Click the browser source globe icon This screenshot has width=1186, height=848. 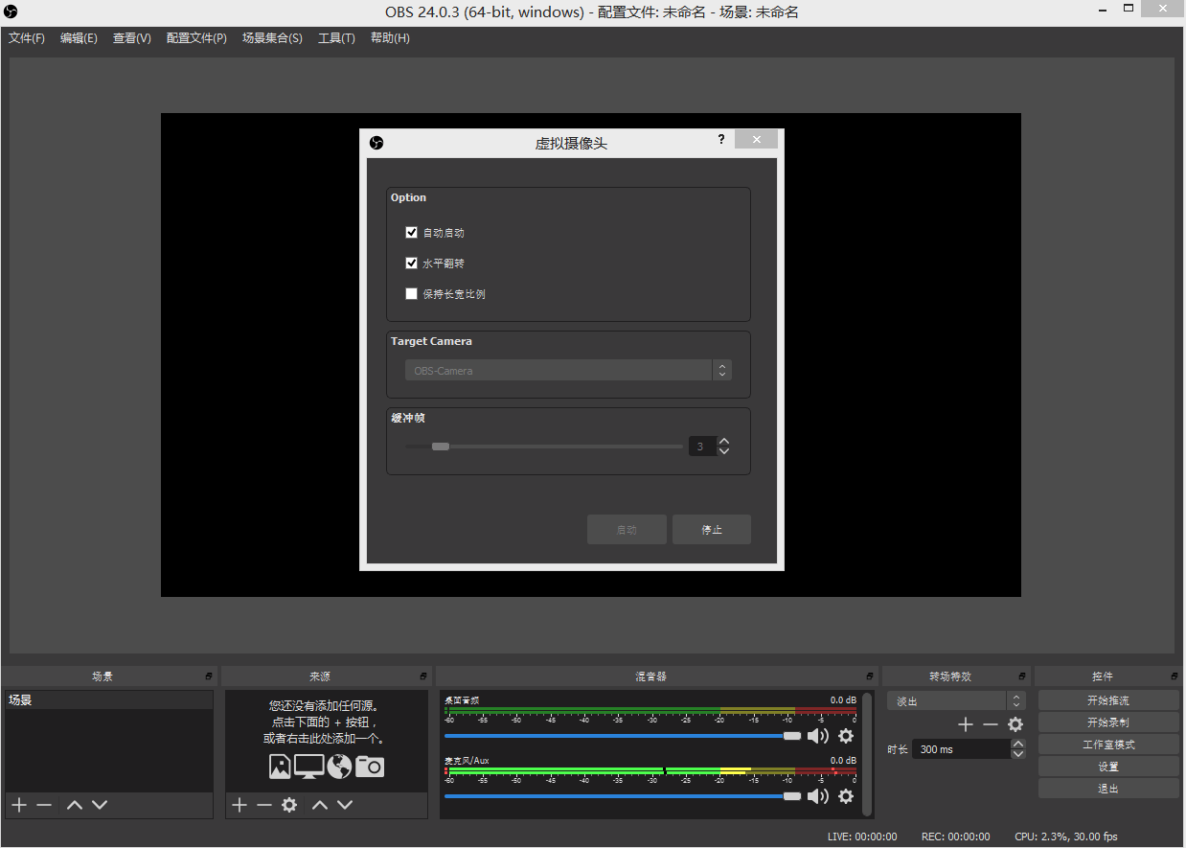[x=339, y=766]
